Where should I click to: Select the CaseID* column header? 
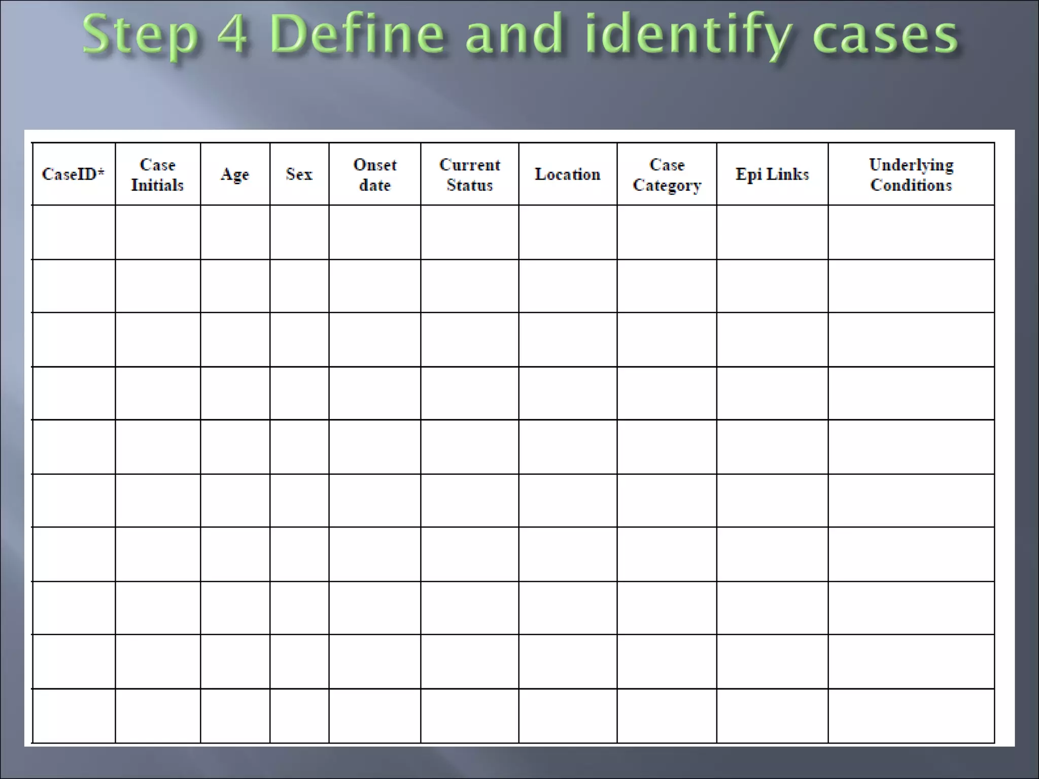click(74, 174)
